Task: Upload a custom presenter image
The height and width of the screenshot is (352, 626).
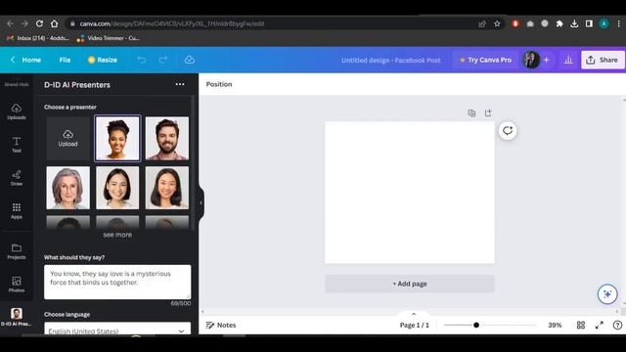Action: [67, 138]
